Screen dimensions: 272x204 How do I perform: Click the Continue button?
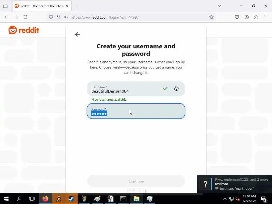click(136, 181)
